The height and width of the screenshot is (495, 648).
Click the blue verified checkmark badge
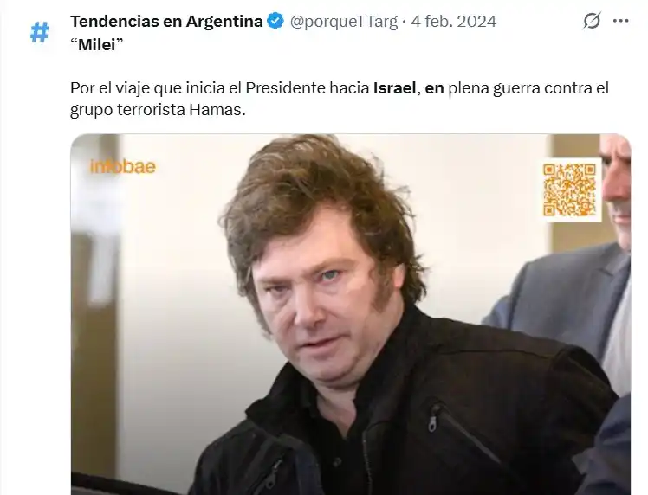click(275, 21)
